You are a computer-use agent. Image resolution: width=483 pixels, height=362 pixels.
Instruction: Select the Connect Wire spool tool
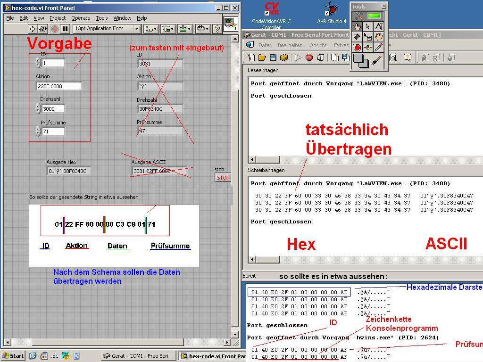[x=357, y=37]
